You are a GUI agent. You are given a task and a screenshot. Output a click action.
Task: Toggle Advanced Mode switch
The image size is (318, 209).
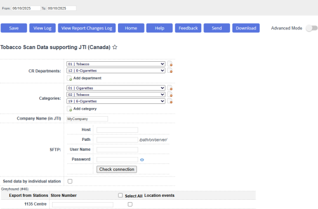(x=312, y=28)
